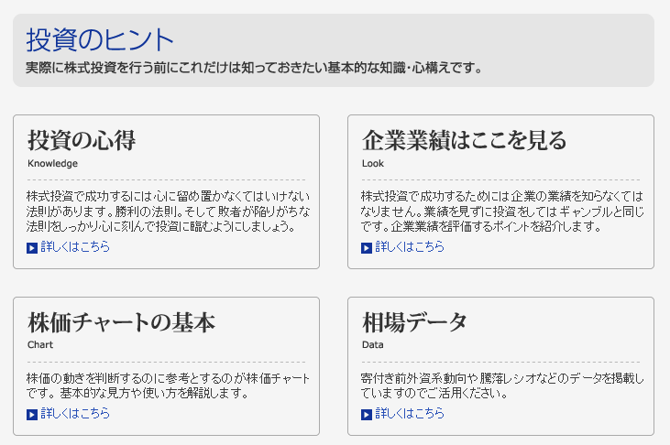Image resolution: width=670 pixels, height=445 pixels.
Task: Click arrow icon in 株価チャートの基本 card
Action: (x=32, y=415)
